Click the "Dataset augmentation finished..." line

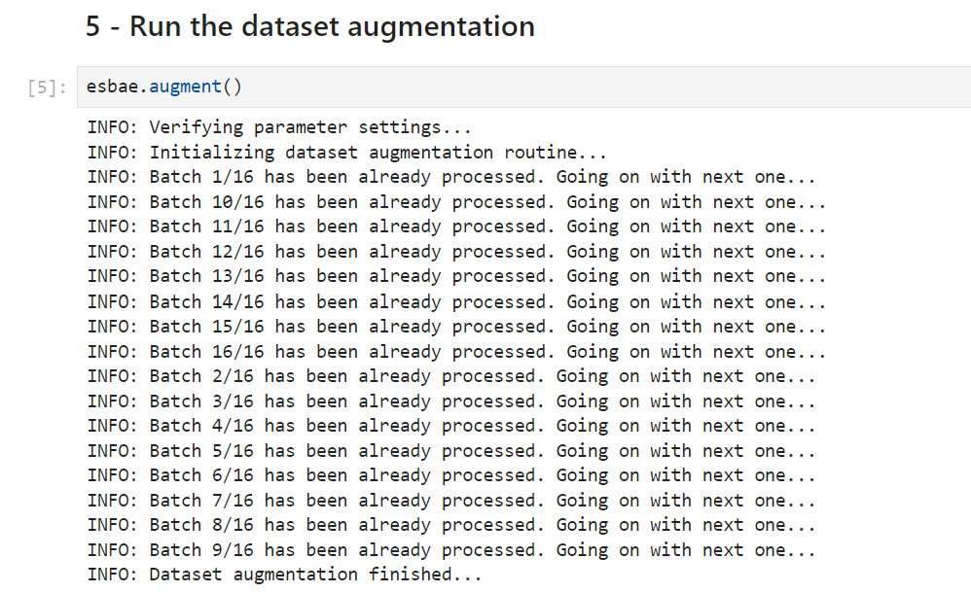[x=284, y=575]
